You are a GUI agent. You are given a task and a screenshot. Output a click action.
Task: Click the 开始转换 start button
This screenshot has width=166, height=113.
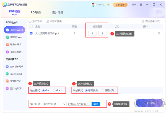point(149,103)
